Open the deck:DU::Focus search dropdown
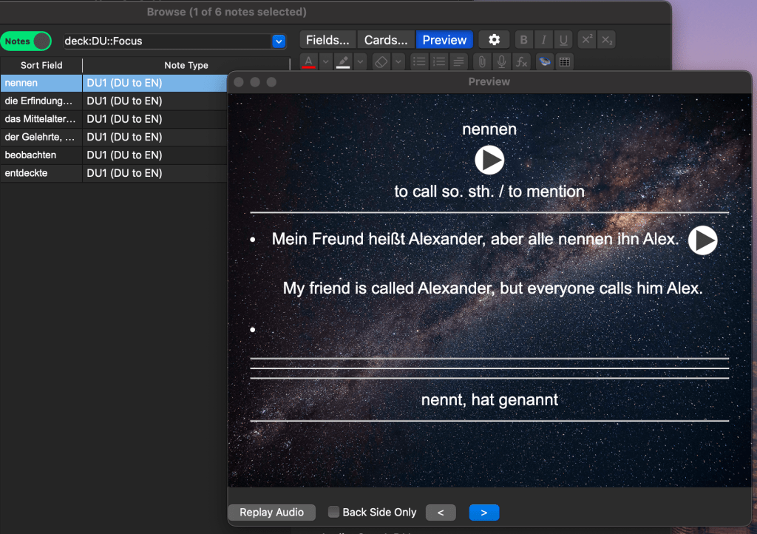 [279, 41]
